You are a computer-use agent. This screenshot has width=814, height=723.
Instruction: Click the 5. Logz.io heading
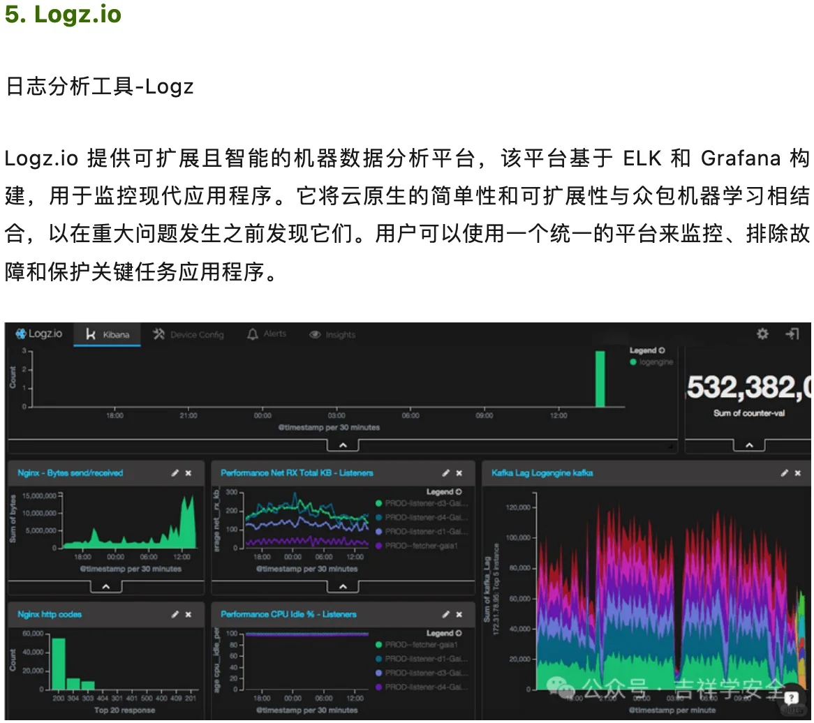coord(63,13)
